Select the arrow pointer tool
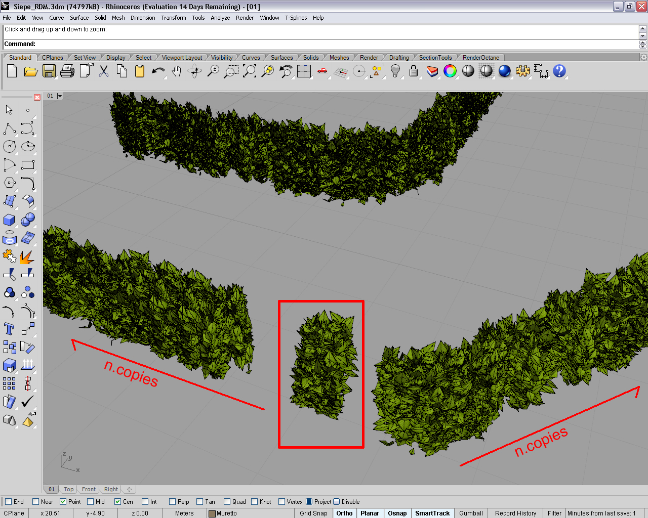Screen dimensions: 648x518 pos(9,110)
